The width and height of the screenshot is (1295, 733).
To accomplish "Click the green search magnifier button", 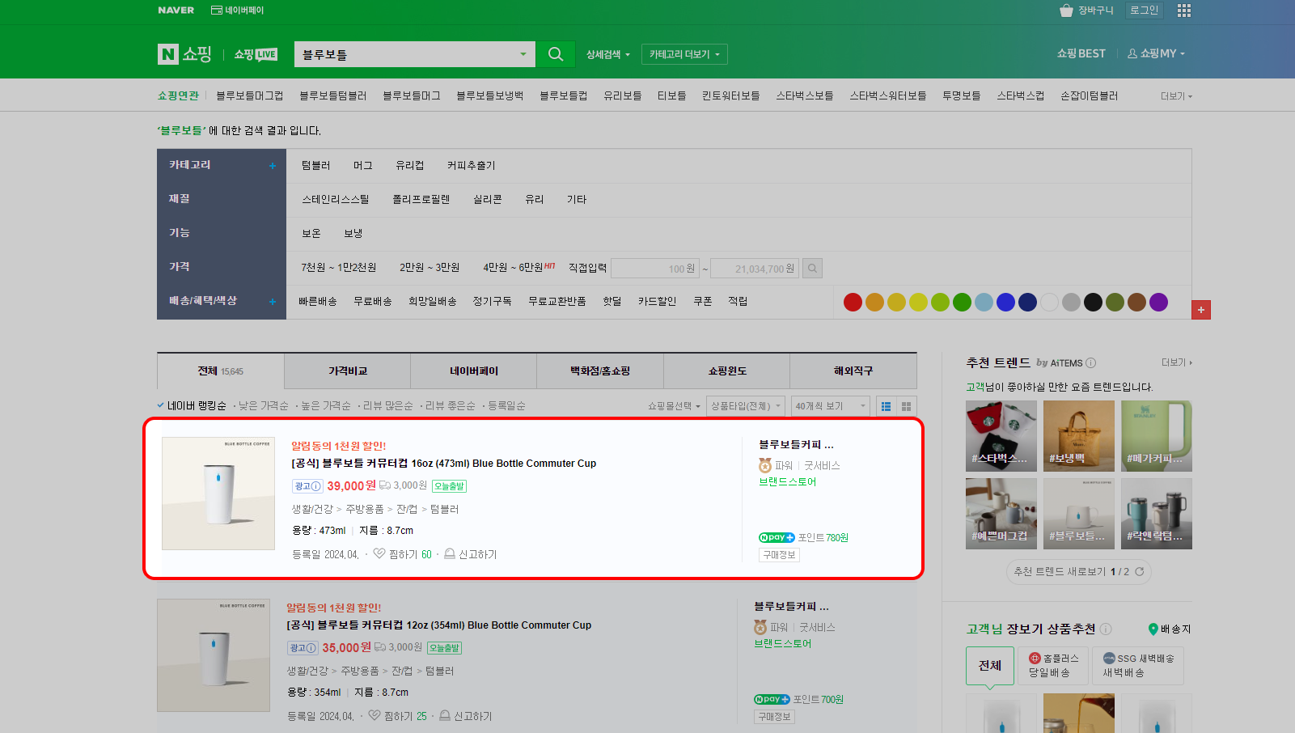I will click(556, 54).
